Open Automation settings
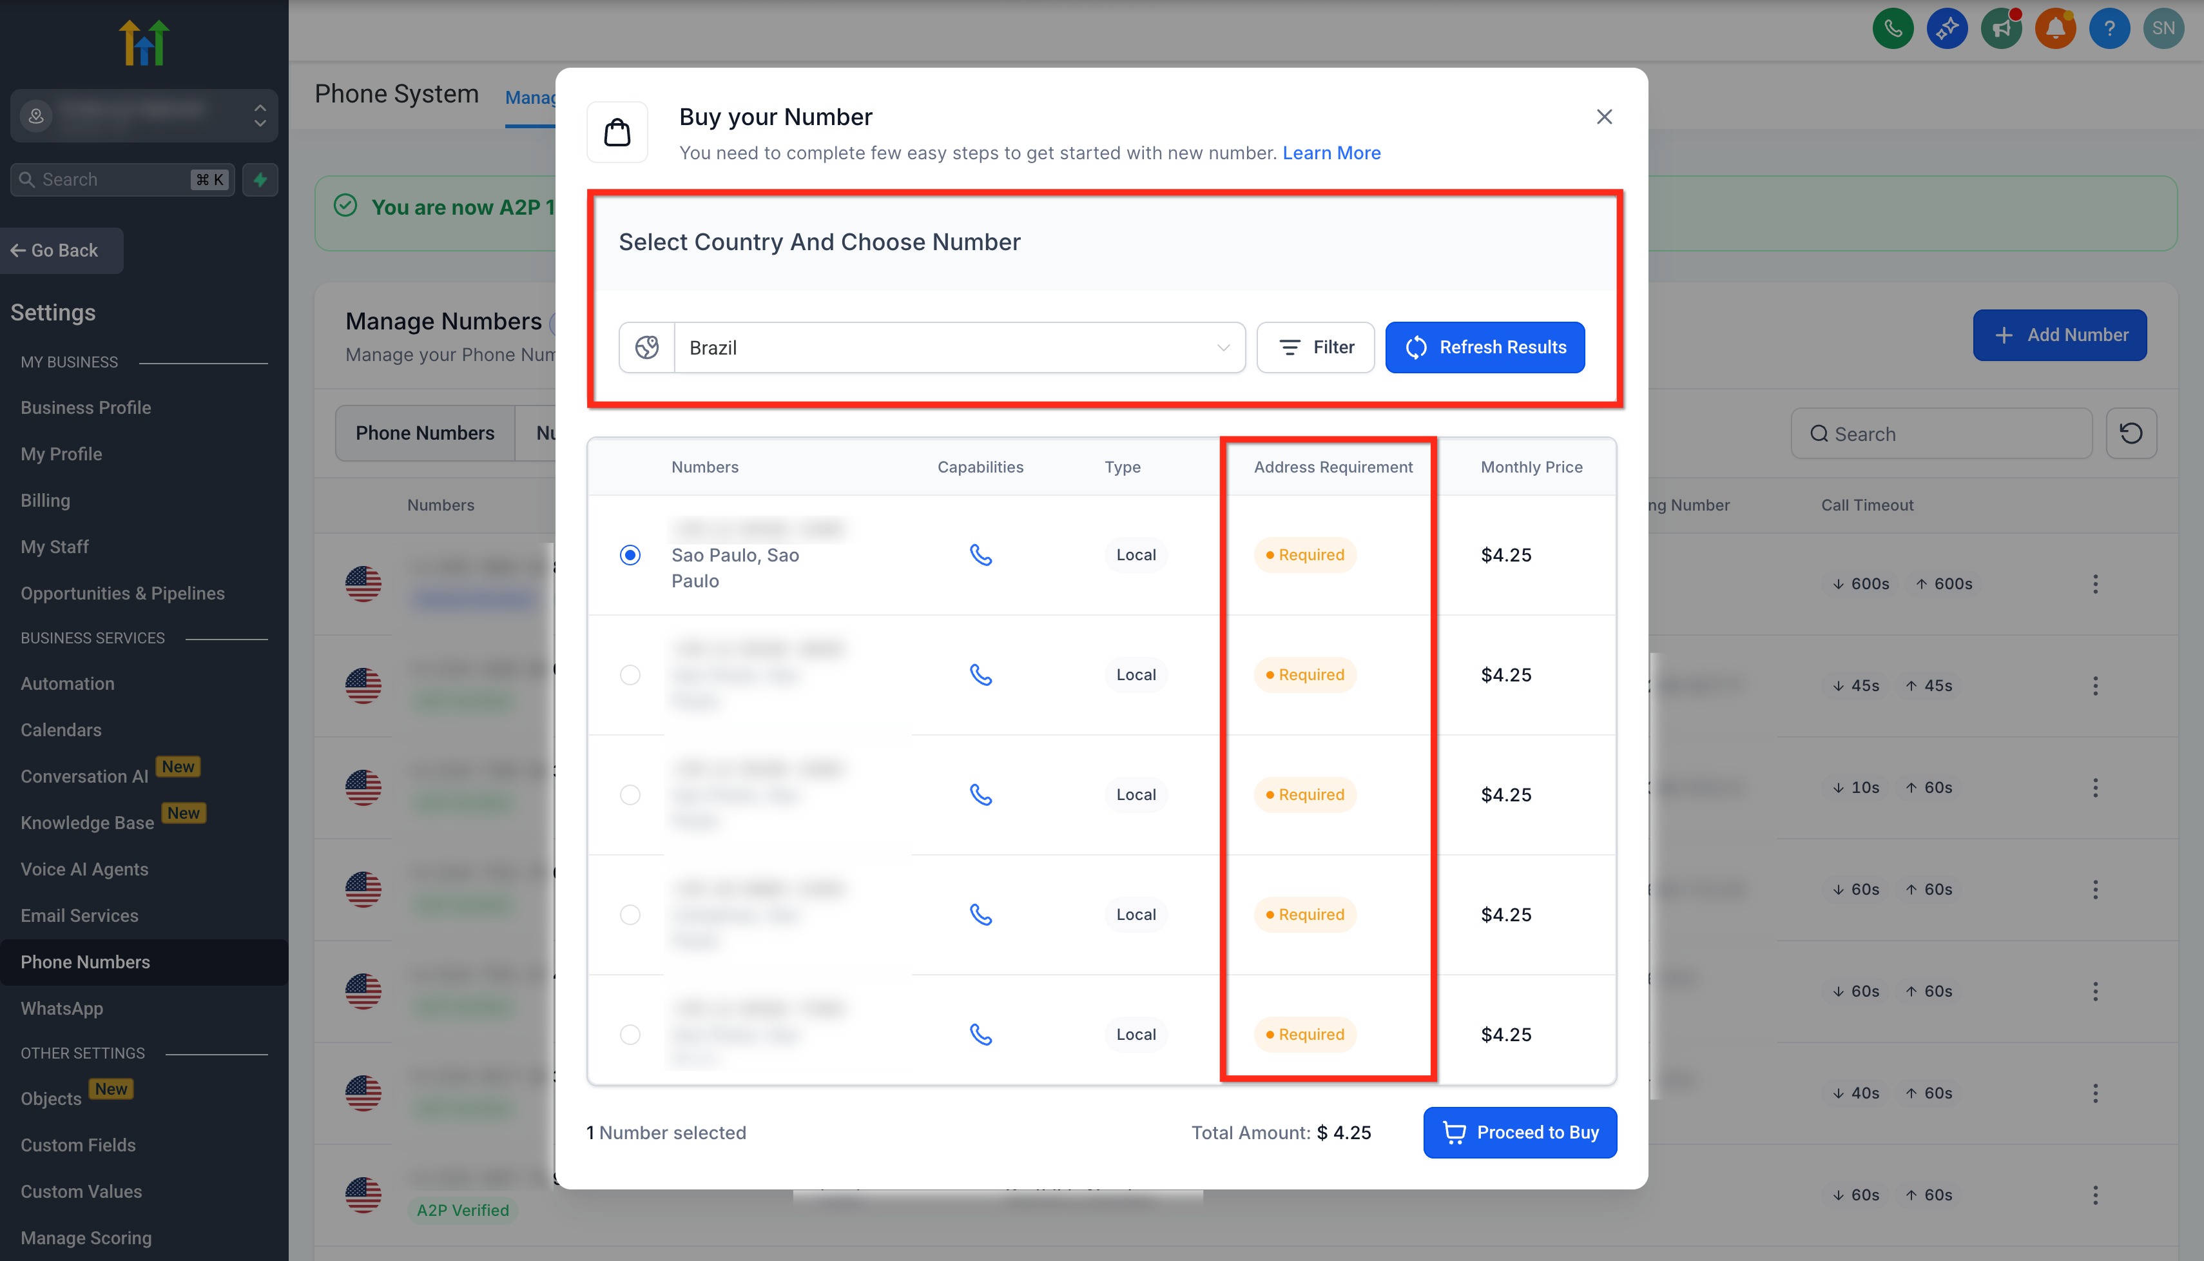The height and width of the screenshot is (1261, 2204). tap(66, 683)
